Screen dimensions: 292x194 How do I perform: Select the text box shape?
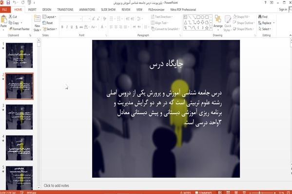(x=185, y=18)
